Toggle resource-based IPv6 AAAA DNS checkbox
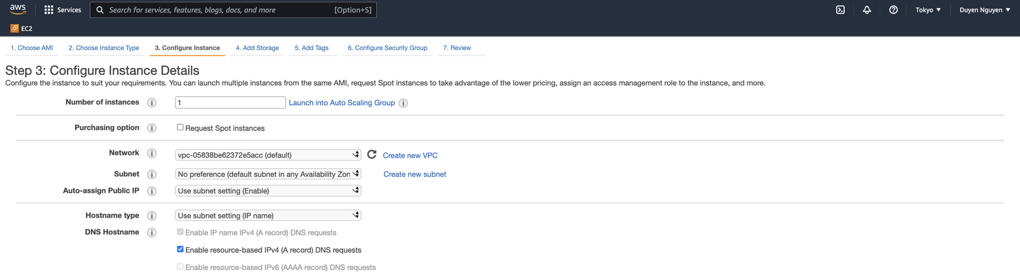This screenshot has height=275, width=1020. (x=181, y=266)
